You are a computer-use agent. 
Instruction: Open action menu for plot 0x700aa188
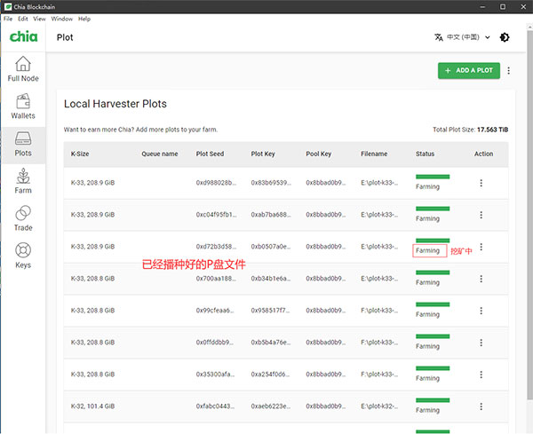(481, 279)
